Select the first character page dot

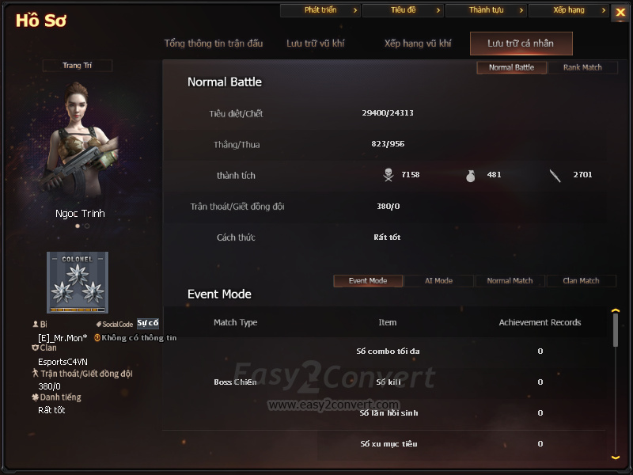click(78, 226)
